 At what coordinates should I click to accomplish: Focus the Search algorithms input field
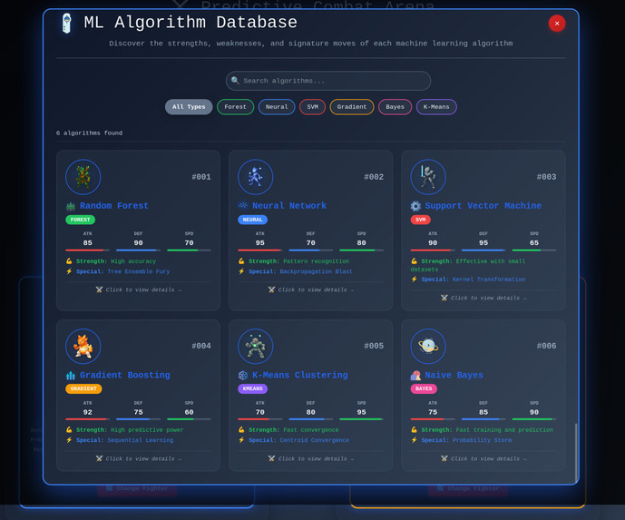click(328, 81)
